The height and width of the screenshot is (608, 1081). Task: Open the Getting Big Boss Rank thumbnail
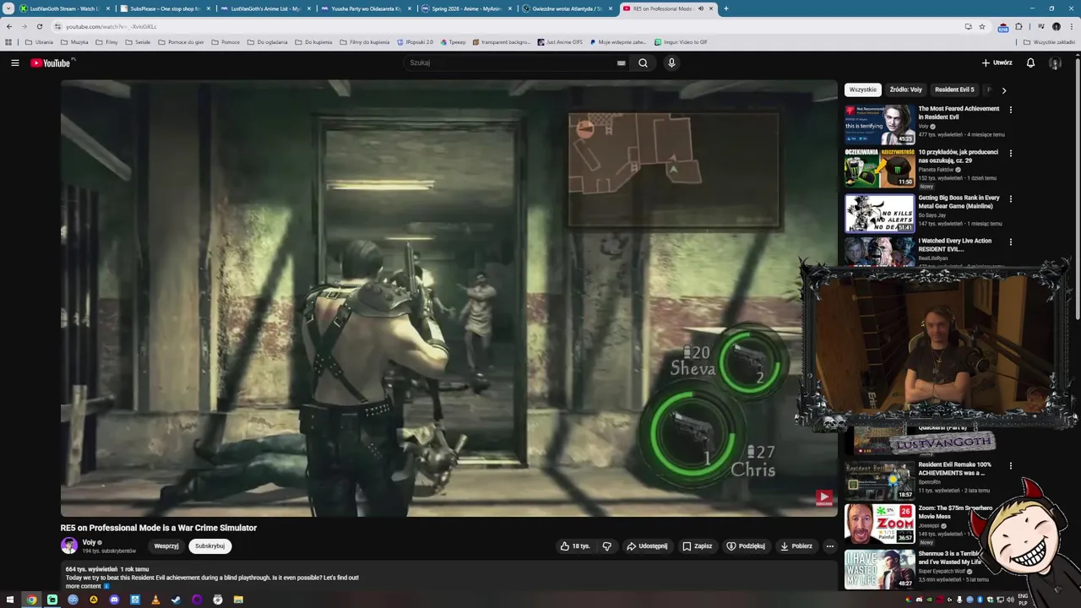coord(879,214)
